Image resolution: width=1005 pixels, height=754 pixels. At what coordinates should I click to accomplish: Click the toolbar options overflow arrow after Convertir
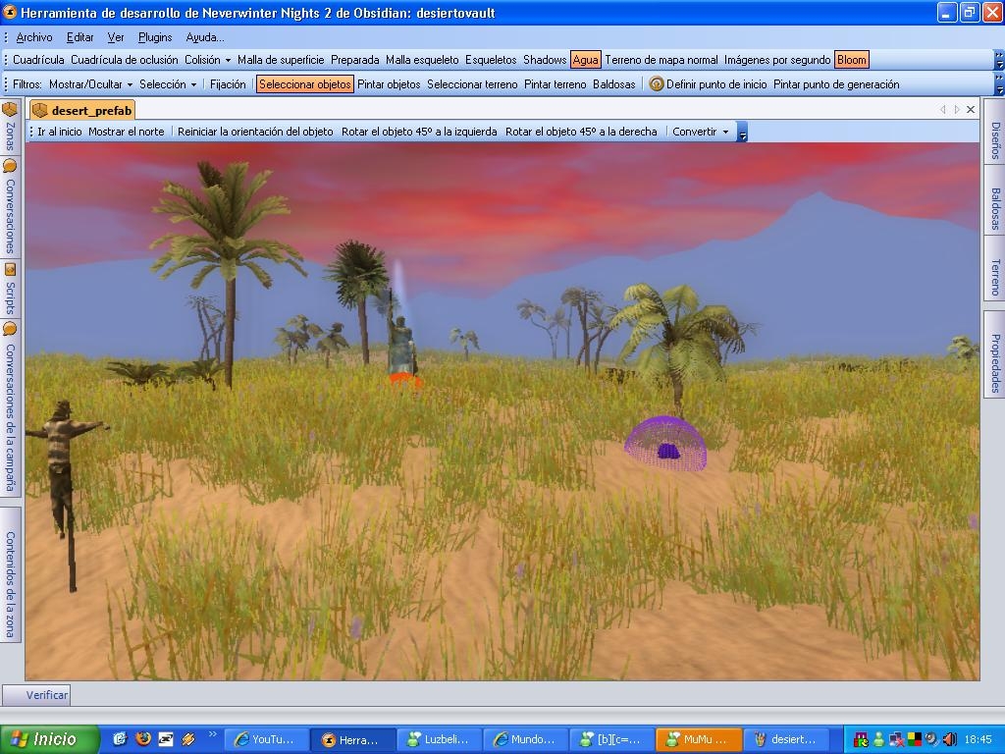tap(742, 133)
